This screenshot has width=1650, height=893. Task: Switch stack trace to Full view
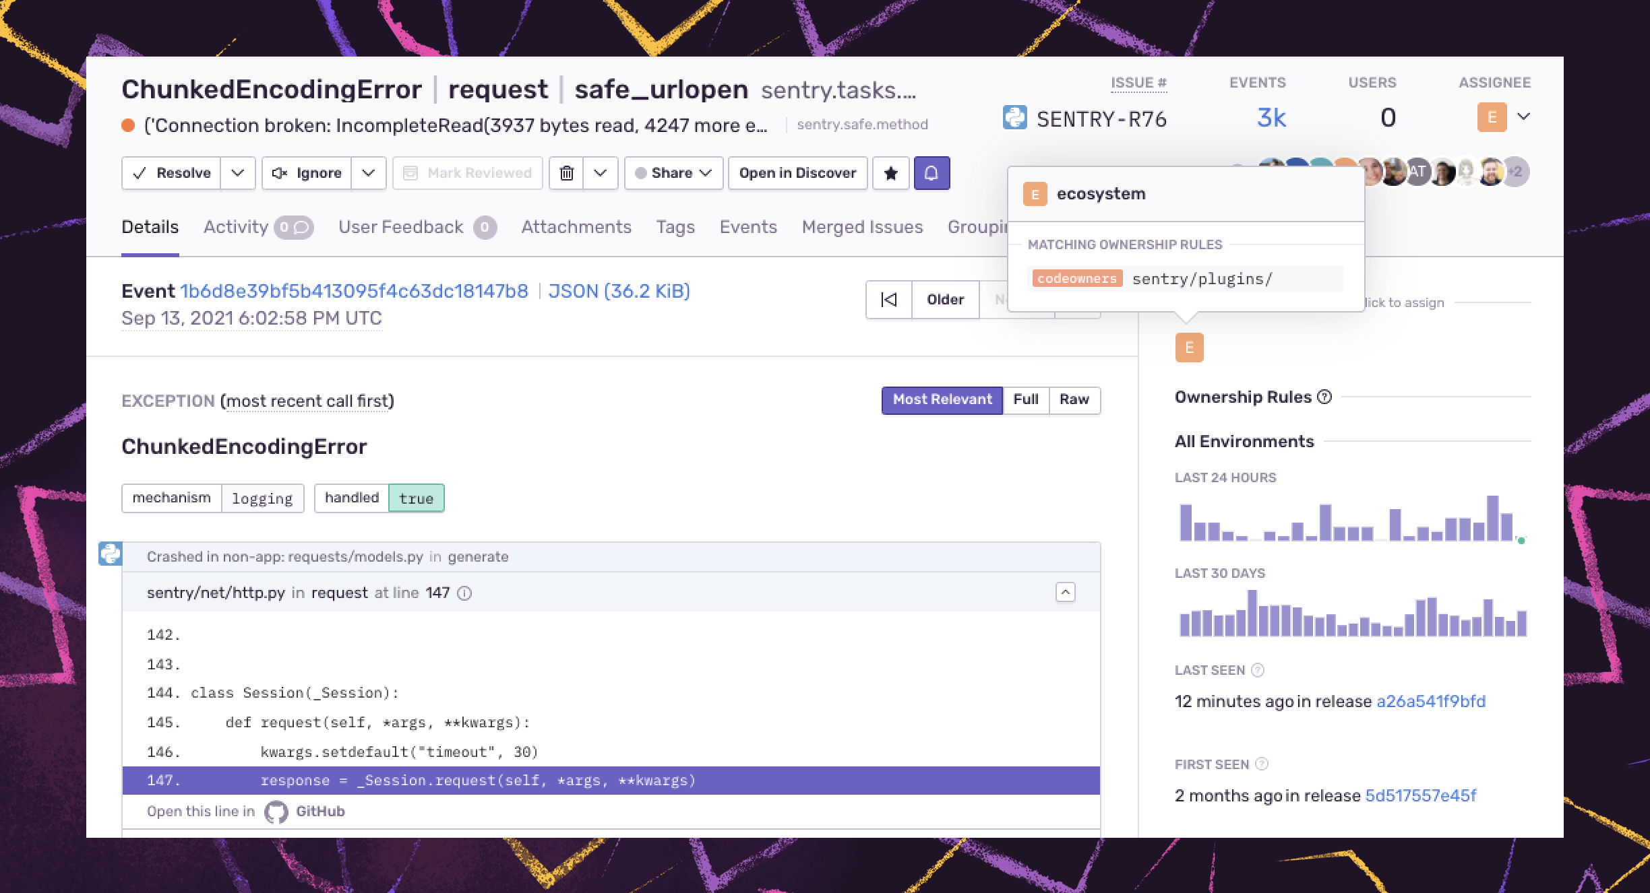[x=1025, y=400]
